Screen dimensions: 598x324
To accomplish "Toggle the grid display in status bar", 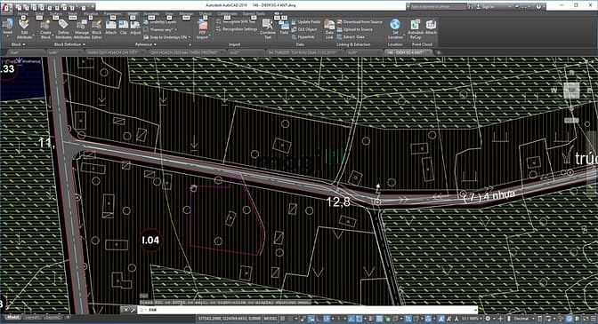I will click(283, 319).
